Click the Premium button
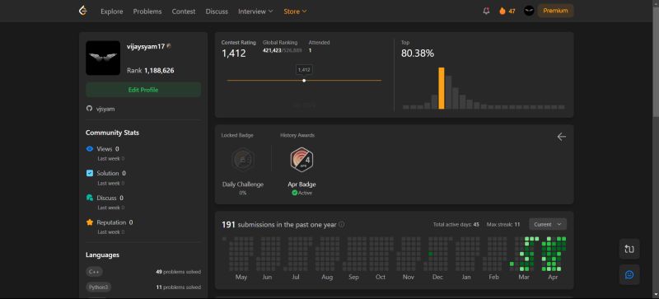659x299 pixels. [555, 11]
